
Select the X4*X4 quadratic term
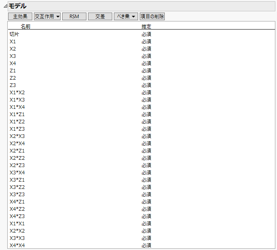(17, 246)
